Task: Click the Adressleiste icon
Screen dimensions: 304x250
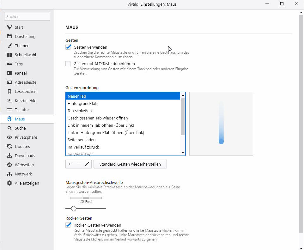Action: coord(9,82)
